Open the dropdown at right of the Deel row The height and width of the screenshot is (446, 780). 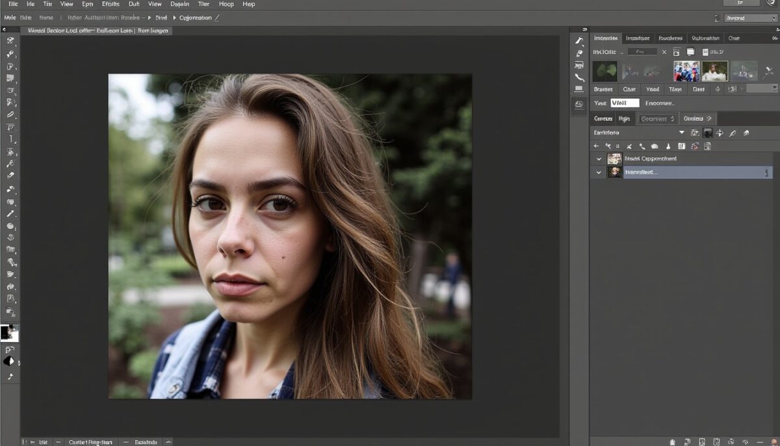point(762,88)
